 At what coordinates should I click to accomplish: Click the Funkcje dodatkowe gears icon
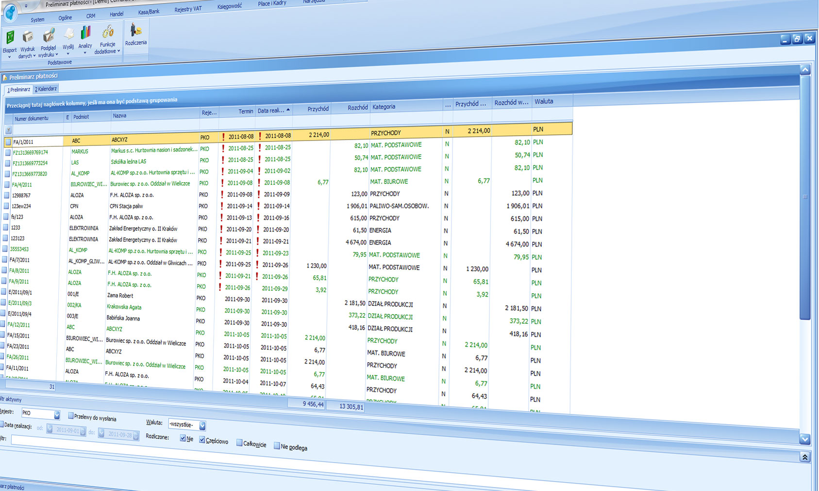point(107,32)
